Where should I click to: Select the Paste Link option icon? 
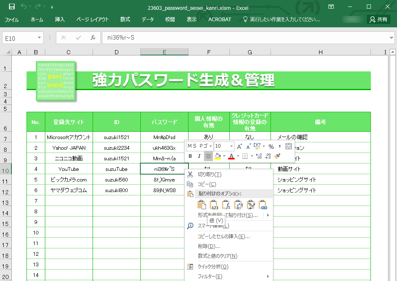264,205
